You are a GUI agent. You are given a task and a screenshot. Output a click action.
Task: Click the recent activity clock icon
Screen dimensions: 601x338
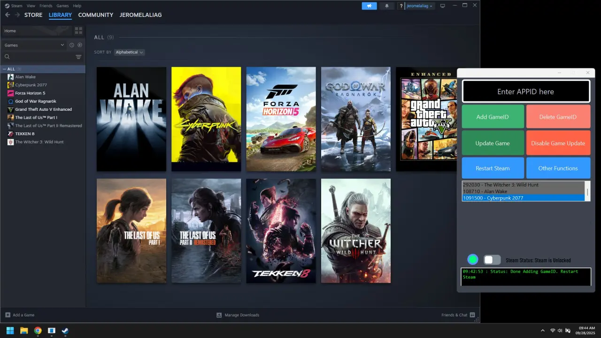pos(72,45)
